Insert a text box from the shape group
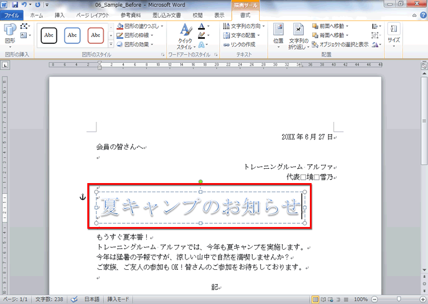428x304 pixels. click(x=25, y=35)
